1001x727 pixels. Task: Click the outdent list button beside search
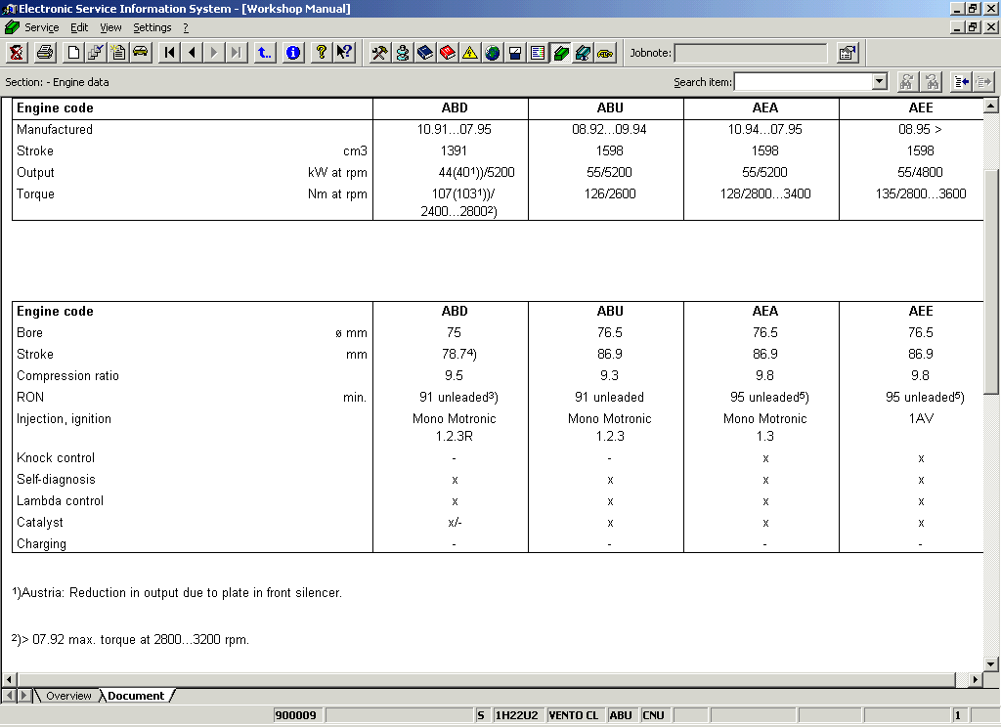(x=961, y=82)
